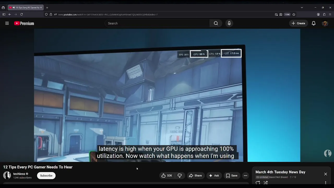The height and width of the screenshot is (188, 334).
Task: Toggle shuffle playlist icon
Action: (x=266, y=183)
